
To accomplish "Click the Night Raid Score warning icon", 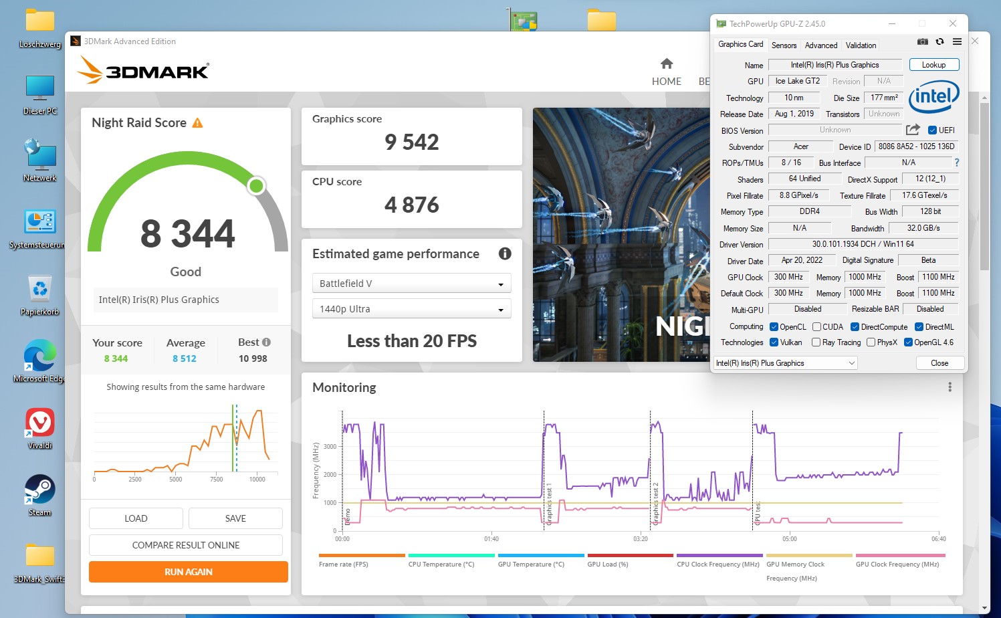I will (x=197, y=123).
